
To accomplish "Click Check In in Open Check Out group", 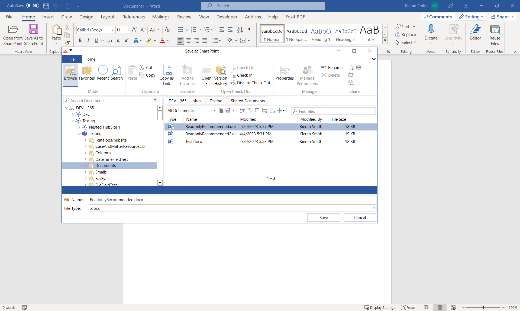I will tap(242, 75).
